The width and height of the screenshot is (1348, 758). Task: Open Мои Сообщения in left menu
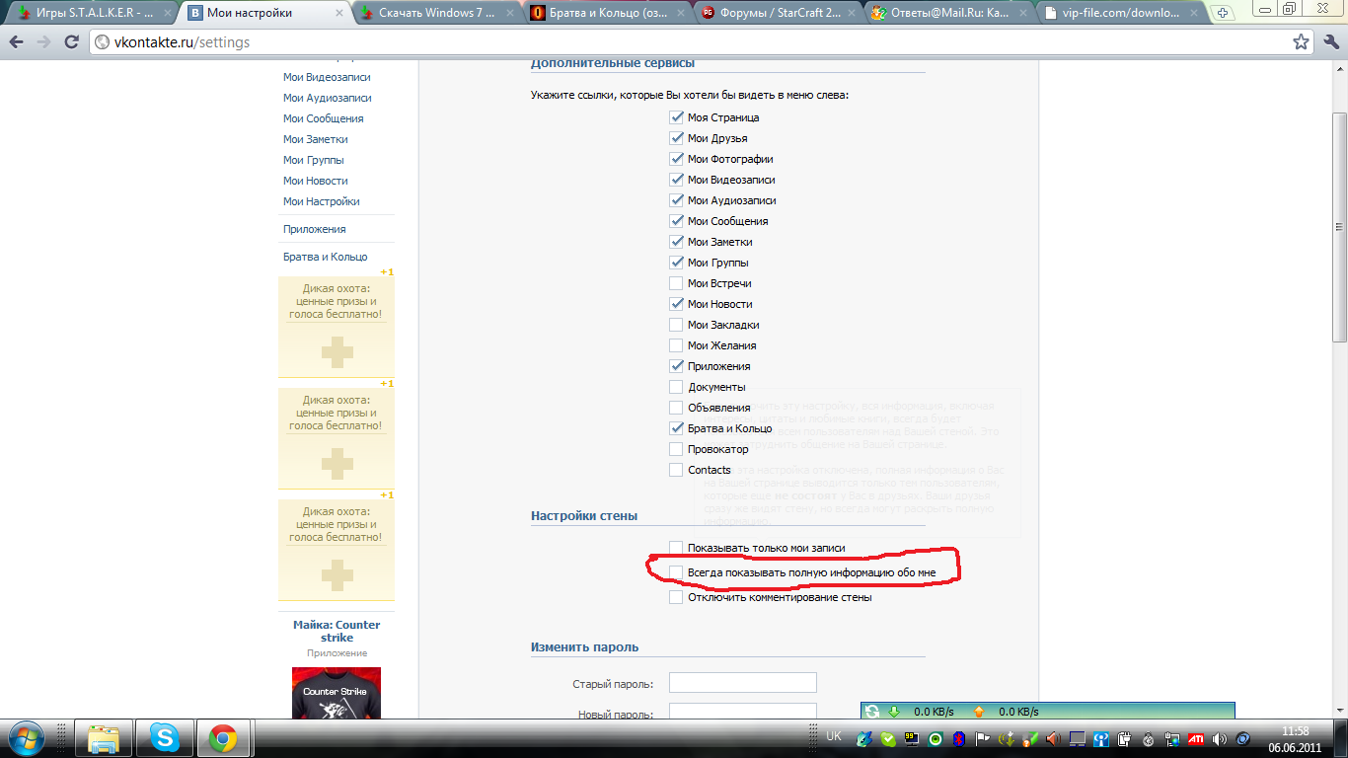[x=323, y=118]
